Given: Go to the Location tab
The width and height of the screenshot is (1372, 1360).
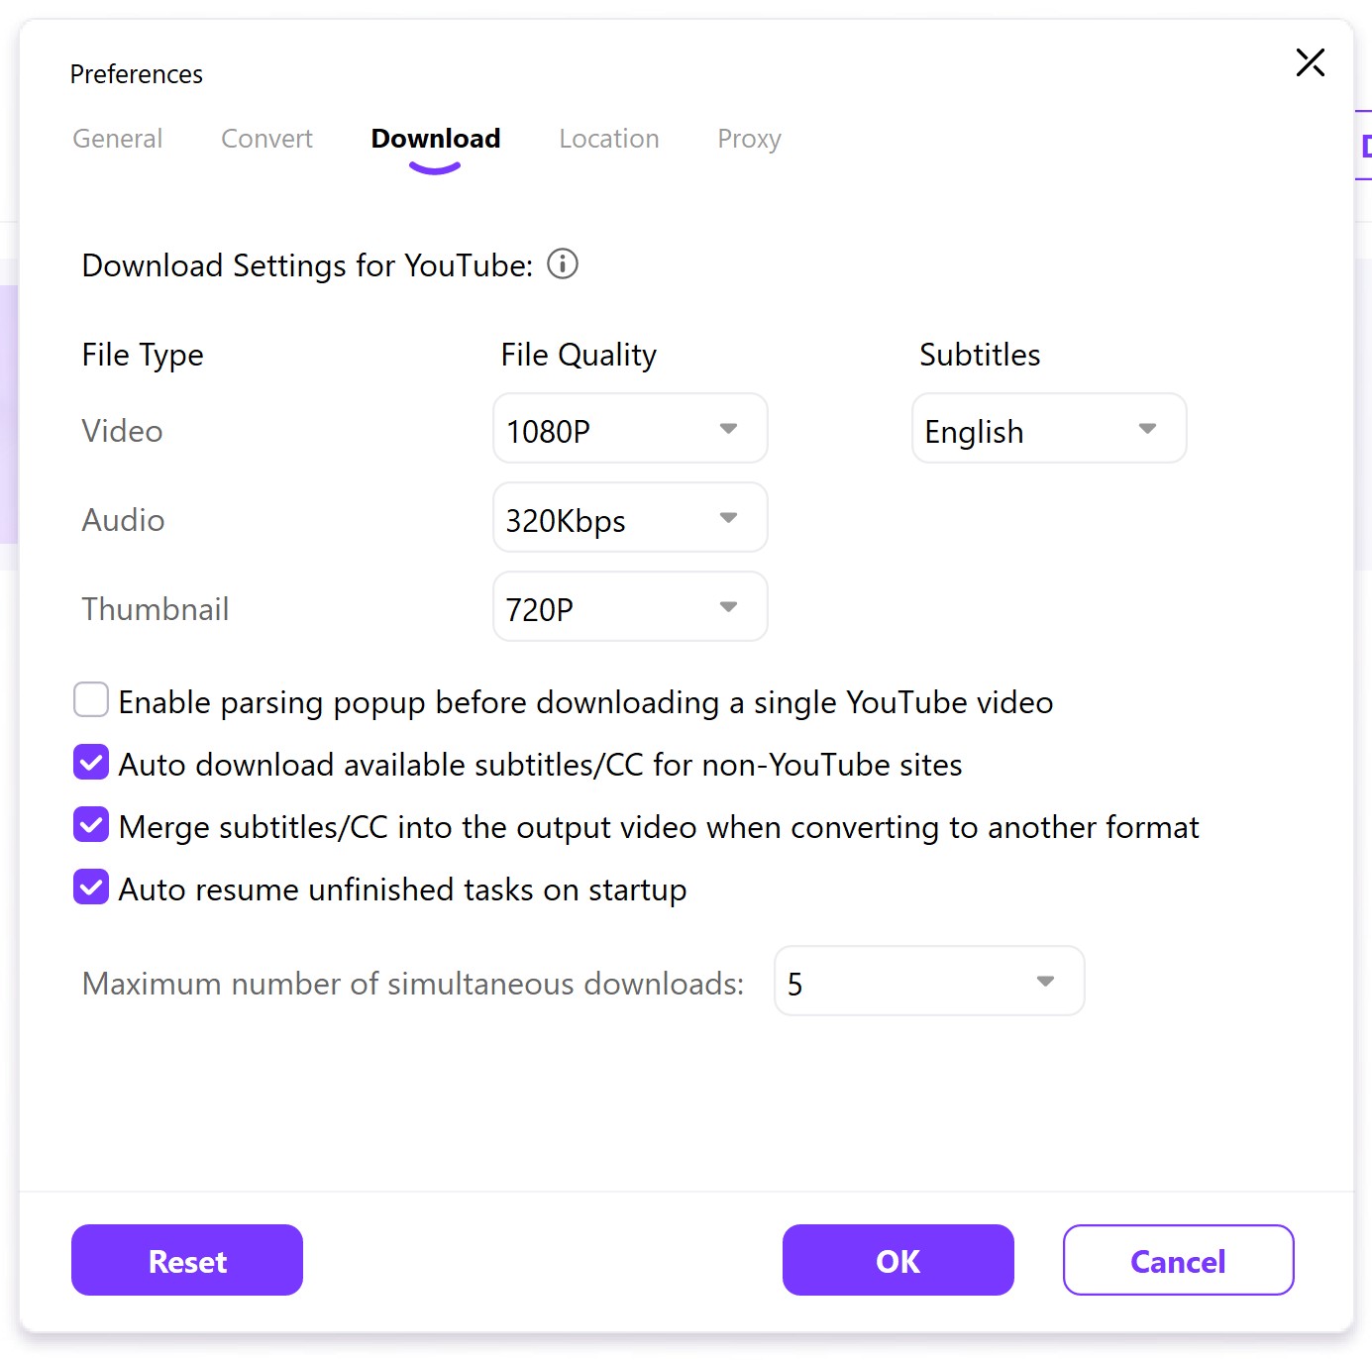Looking at the screenshot, I should (609, 139).
